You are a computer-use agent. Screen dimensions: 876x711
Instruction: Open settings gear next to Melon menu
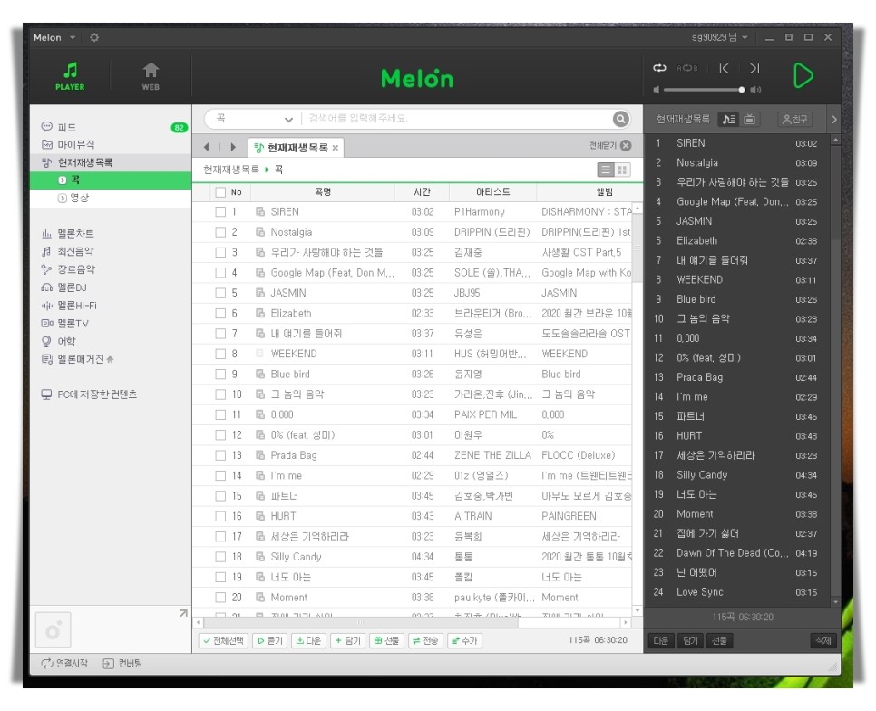(x=94, y=37)
